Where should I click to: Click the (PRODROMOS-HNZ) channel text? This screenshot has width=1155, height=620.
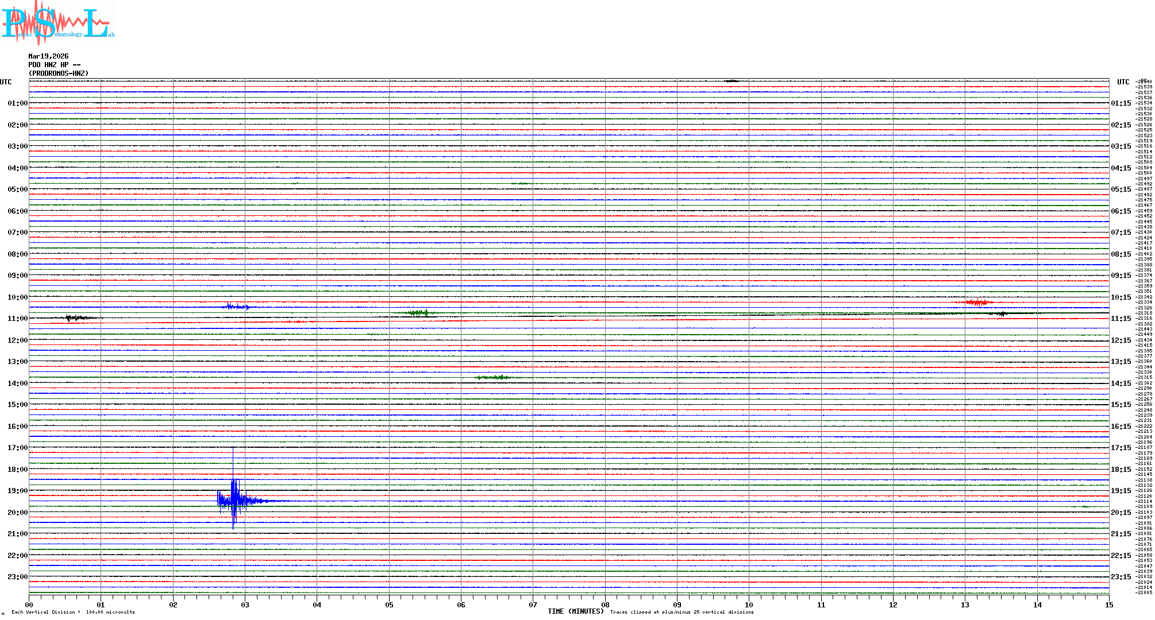[59, 73]
